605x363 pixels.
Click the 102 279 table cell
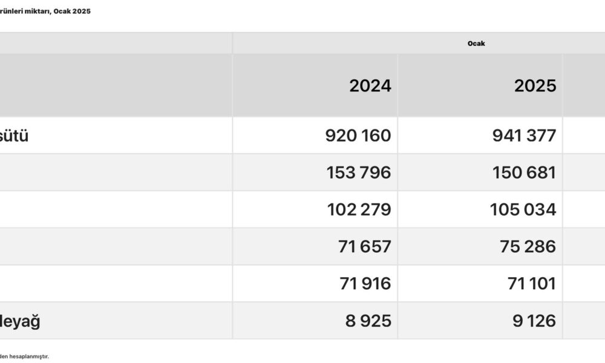358,209
